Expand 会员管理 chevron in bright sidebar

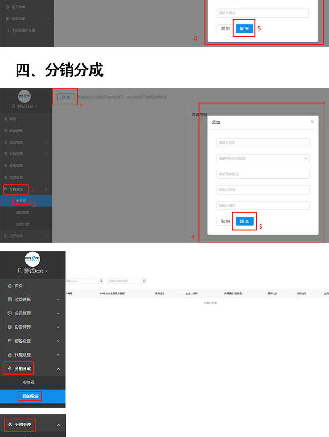tap(58, 313)
